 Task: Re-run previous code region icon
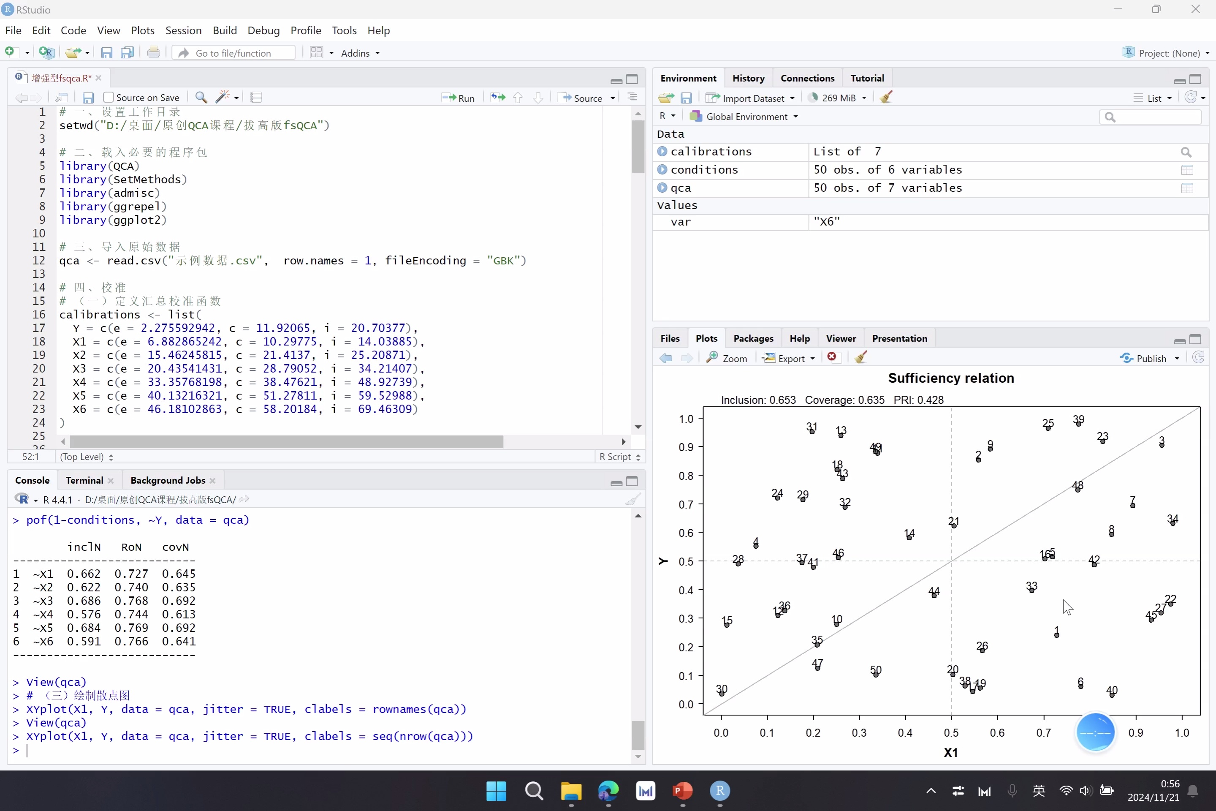pyautogui.click(x=498, y=97)
